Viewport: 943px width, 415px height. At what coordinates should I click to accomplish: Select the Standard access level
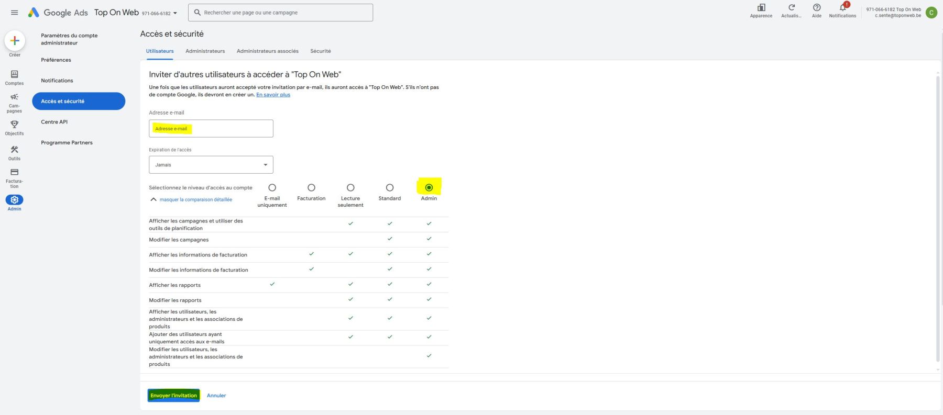pyautogui.click(x=390, y=187)
